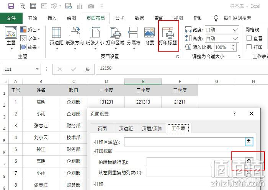
Task: Click the bar chart icon in quick access toolbar
Action: [x=80, y=6]
